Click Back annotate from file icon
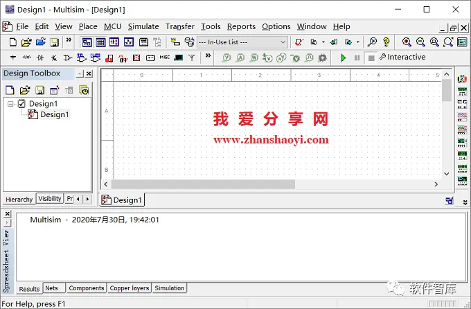This screenshot has width=471, height=309. tap(334, 42)
